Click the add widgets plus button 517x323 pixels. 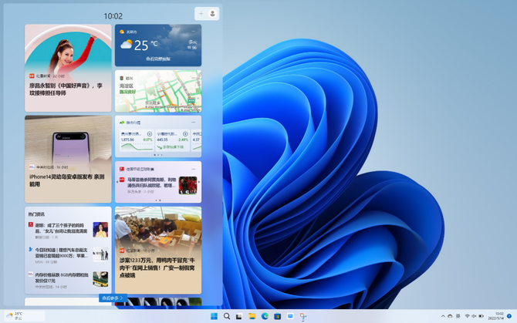point(201,14)
